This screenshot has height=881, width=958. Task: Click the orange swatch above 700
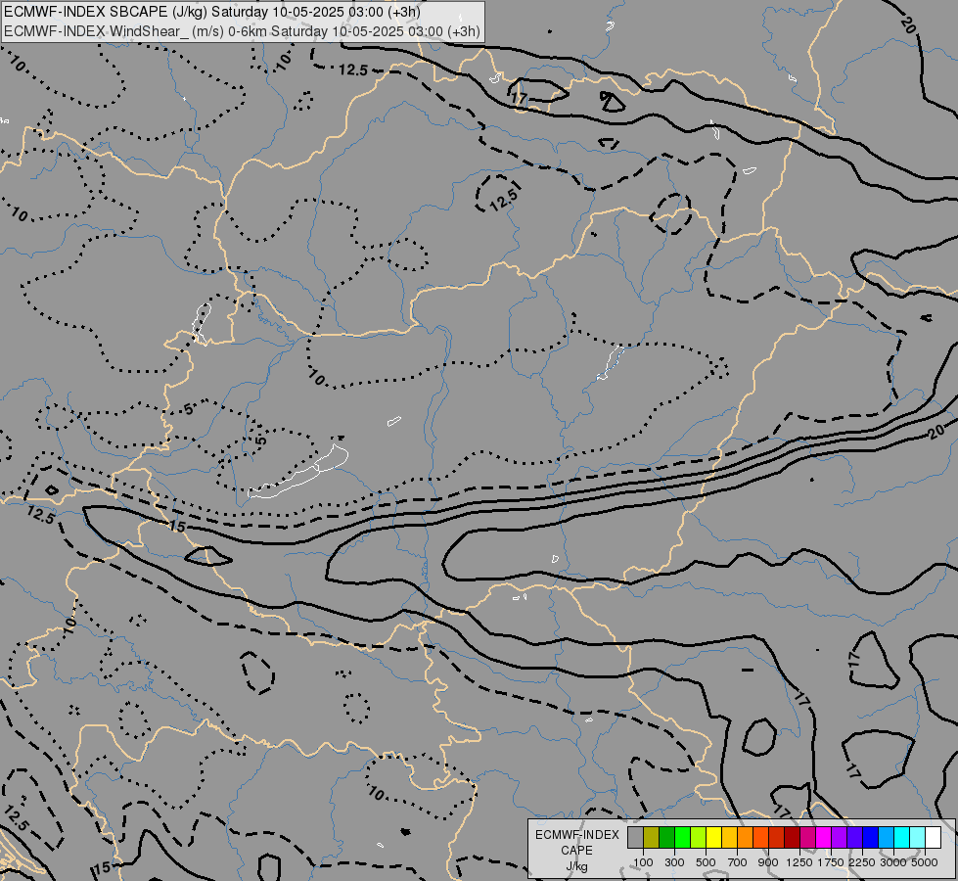click(x=746, y=837)
